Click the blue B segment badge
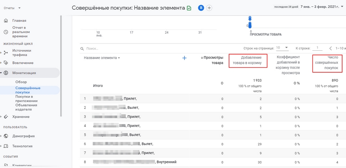The height and width of the screenshot is (168, 346). point(201,8)
